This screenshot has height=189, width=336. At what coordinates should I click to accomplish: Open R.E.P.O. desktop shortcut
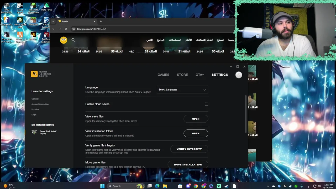click(x=33, y=36)
